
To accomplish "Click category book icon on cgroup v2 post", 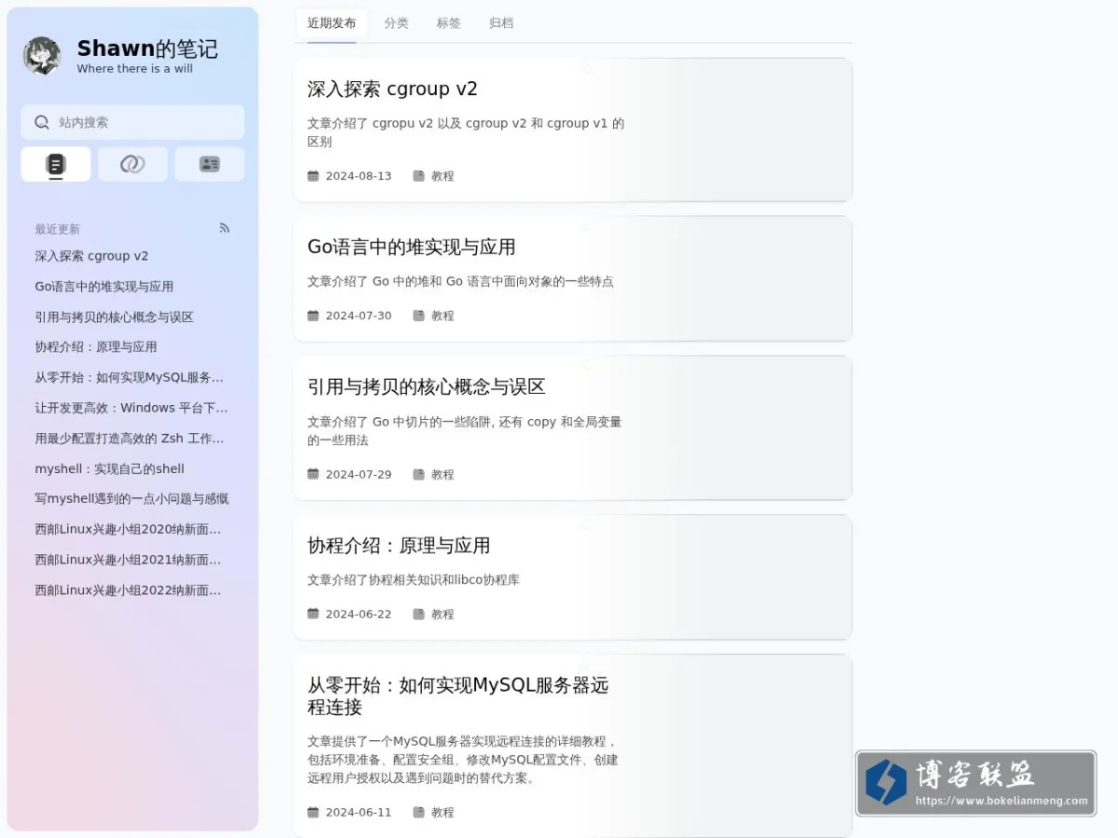I will pyautogui.click(x=419, y=176).
